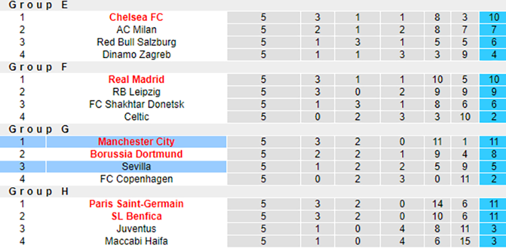Viewport: 506px width, 248px height.
Task: Open SL Benfica team link
Action: point(136,216)
